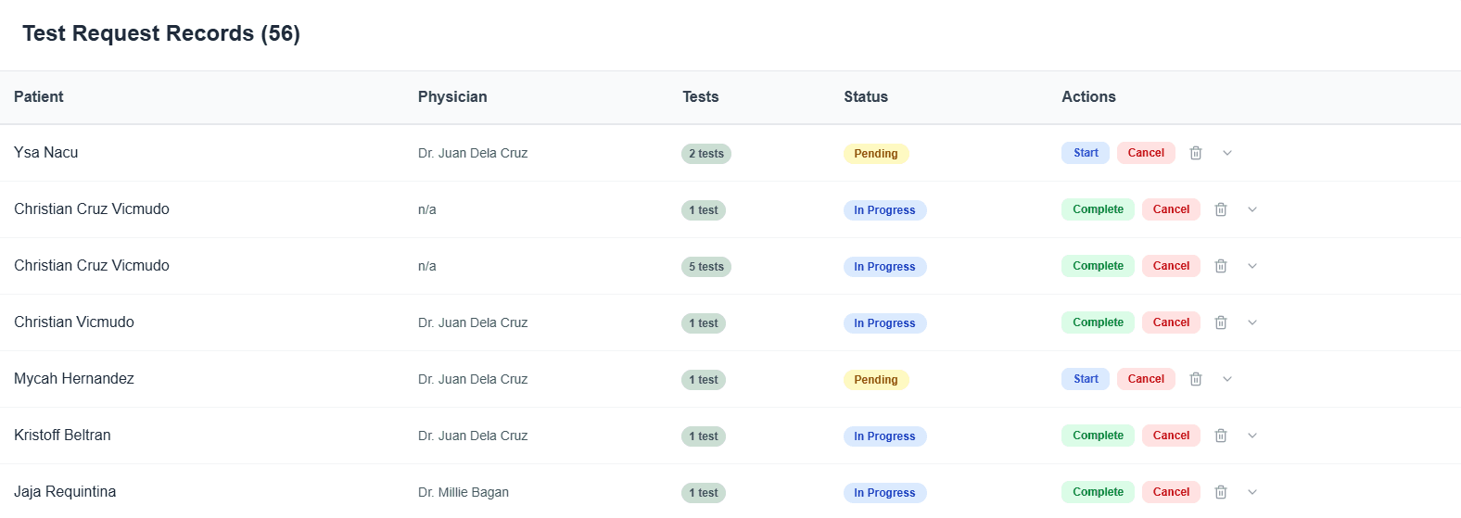The image size is (1461, 518).
Task: Click trash icon in Christian Cruz Vicmudo 1 test row
Action: (1221, 209)
